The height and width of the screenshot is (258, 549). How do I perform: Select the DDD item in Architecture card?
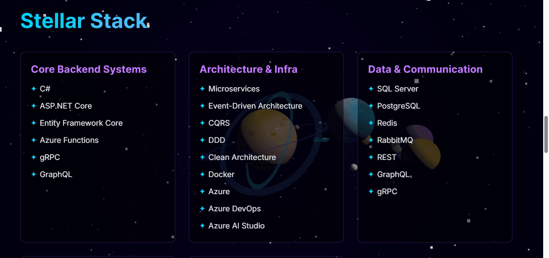click(x=217, y=140)
